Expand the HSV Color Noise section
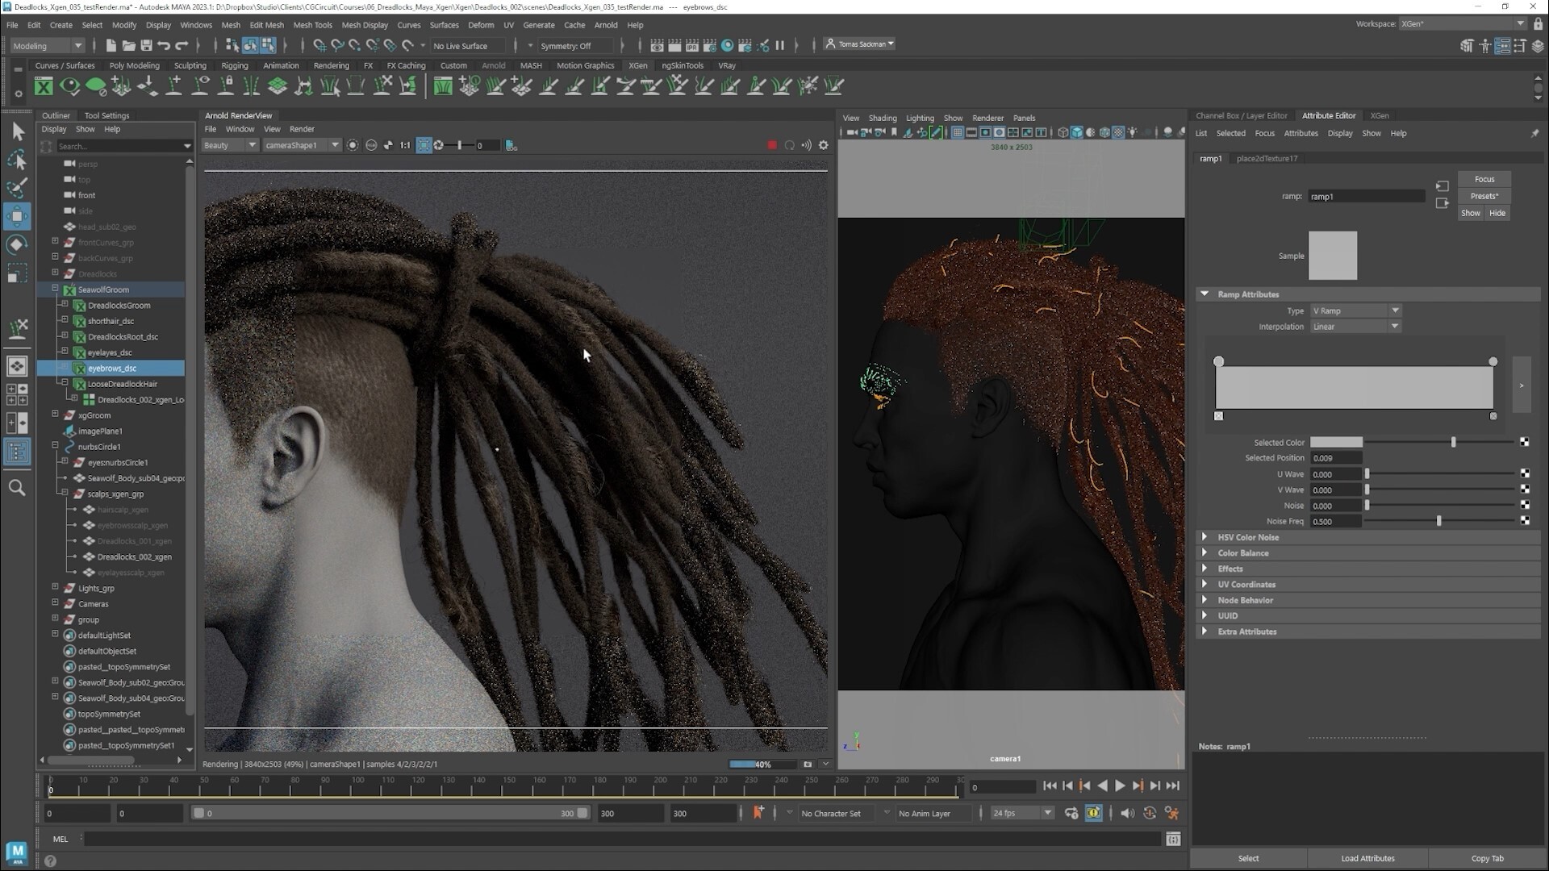 (x=1246, y=537)
